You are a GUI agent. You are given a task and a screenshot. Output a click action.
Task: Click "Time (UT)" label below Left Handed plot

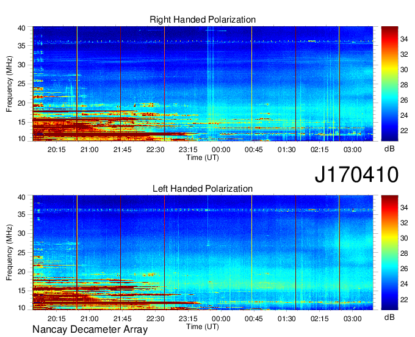[203, 327]
